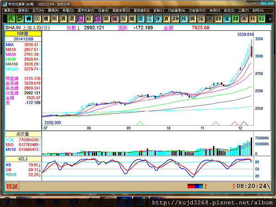This screenshot has width=276, height=207.
Task: Click the 櫃 toolbar button
Action: [x=46, y=18]
